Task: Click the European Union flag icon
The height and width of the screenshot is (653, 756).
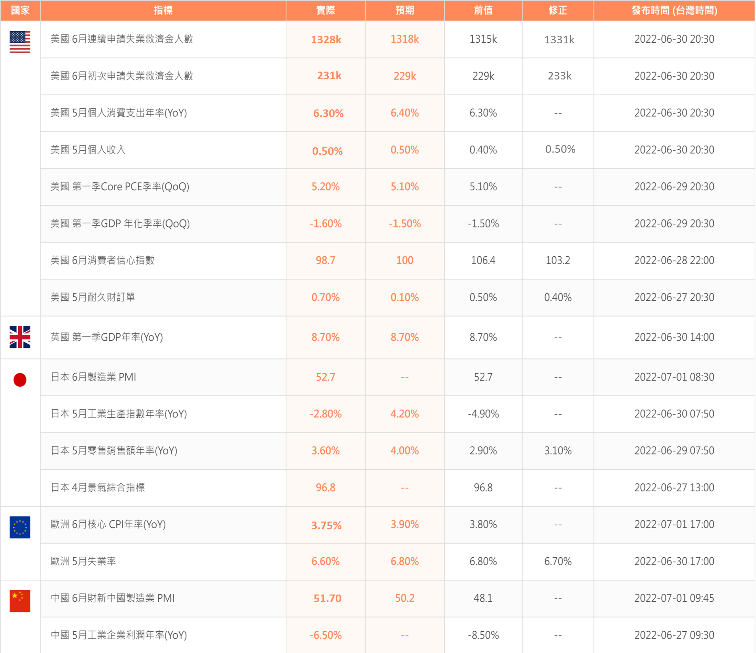Action: [x=20, y=527]
